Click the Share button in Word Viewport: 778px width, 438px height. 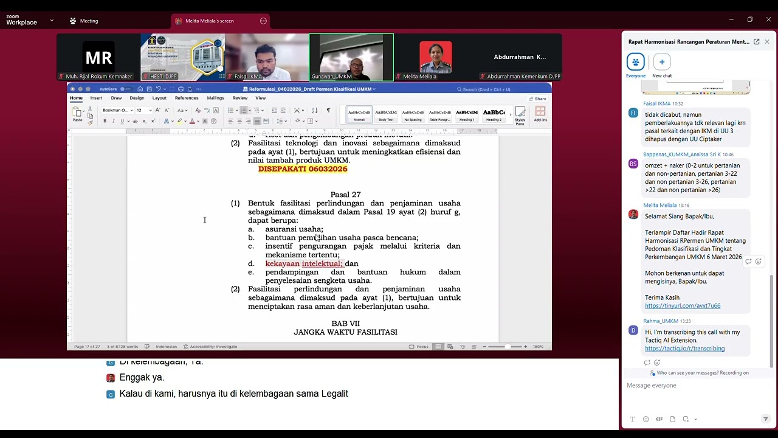click(538, 99)
